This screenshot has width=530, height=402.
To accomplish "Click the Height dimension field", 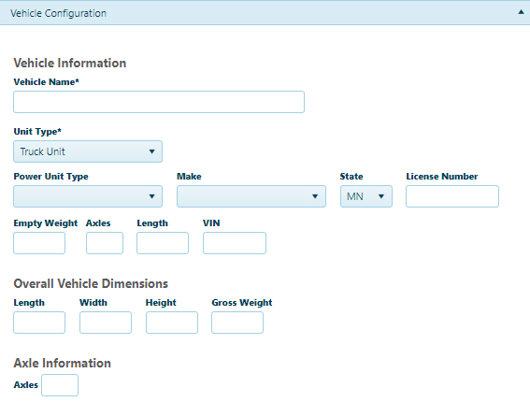I will pos(172,323).
